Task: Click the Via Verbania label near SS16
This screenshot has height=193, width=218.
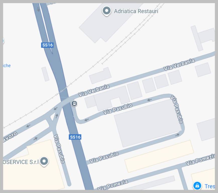Action: pos(94,90)
